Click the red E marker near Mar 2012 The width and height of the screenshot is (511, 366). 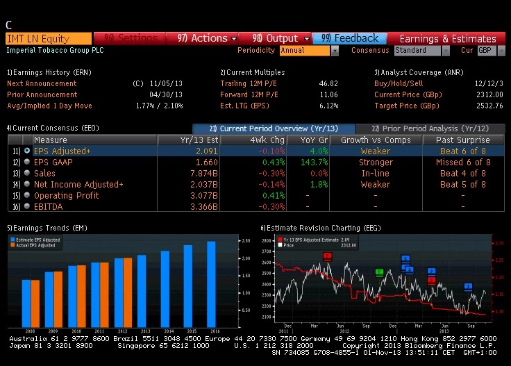coord(327,256)
